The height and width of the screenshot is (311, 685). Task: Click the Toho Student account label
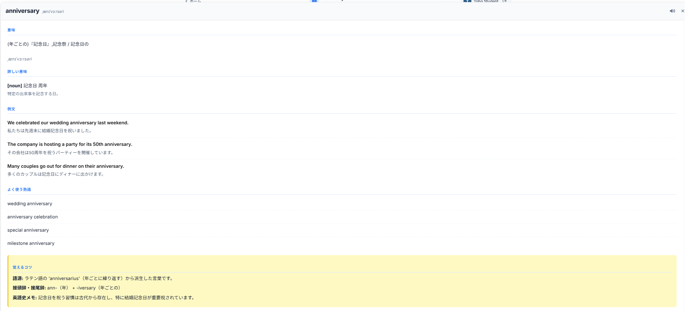coord(486,1)
